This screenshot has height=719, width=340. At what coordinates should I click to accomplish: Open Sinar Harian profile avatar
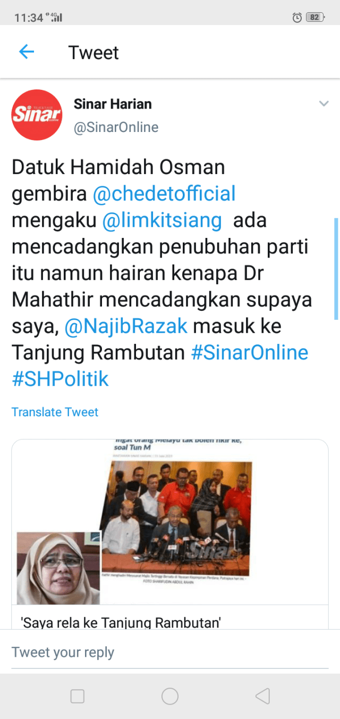(x=37, y=114)
